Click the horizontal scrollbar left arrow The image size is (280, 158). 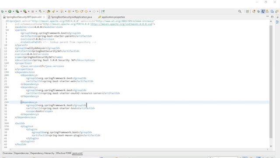pyautogui.click(x=10, y=149)
